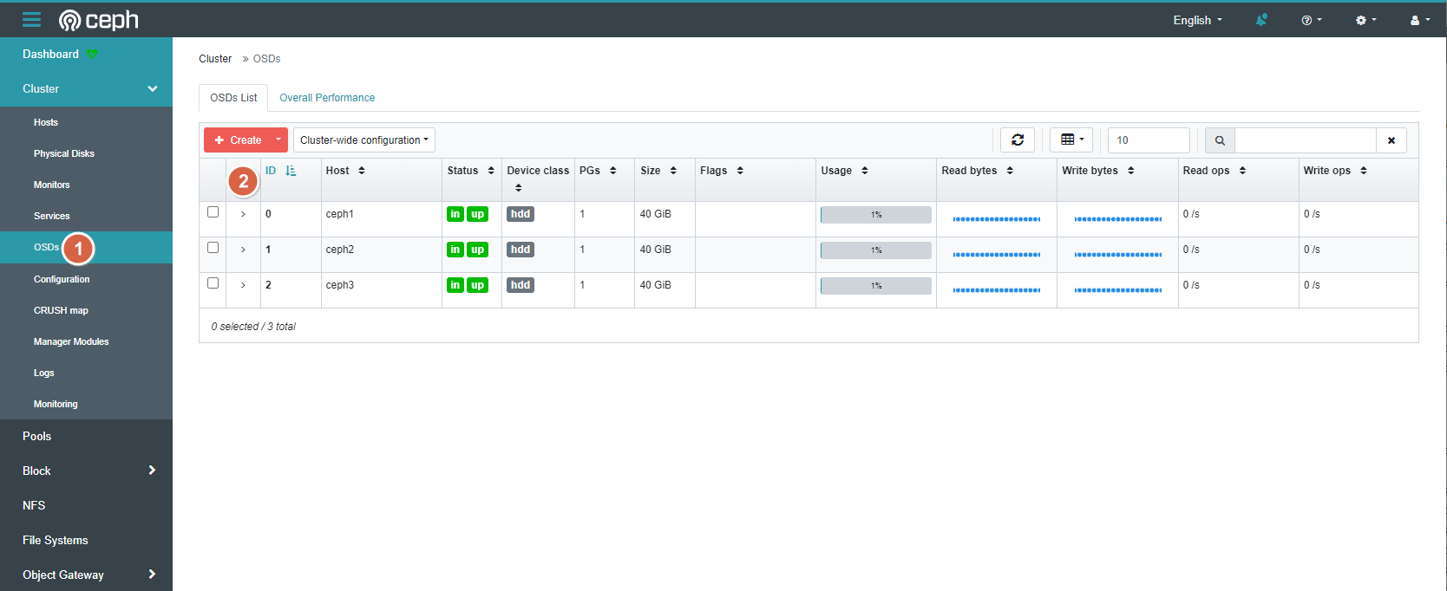Screen dimensions: 1447x591
Task: Select checkbox for OSD on ceph3
Action: [213, 283]
